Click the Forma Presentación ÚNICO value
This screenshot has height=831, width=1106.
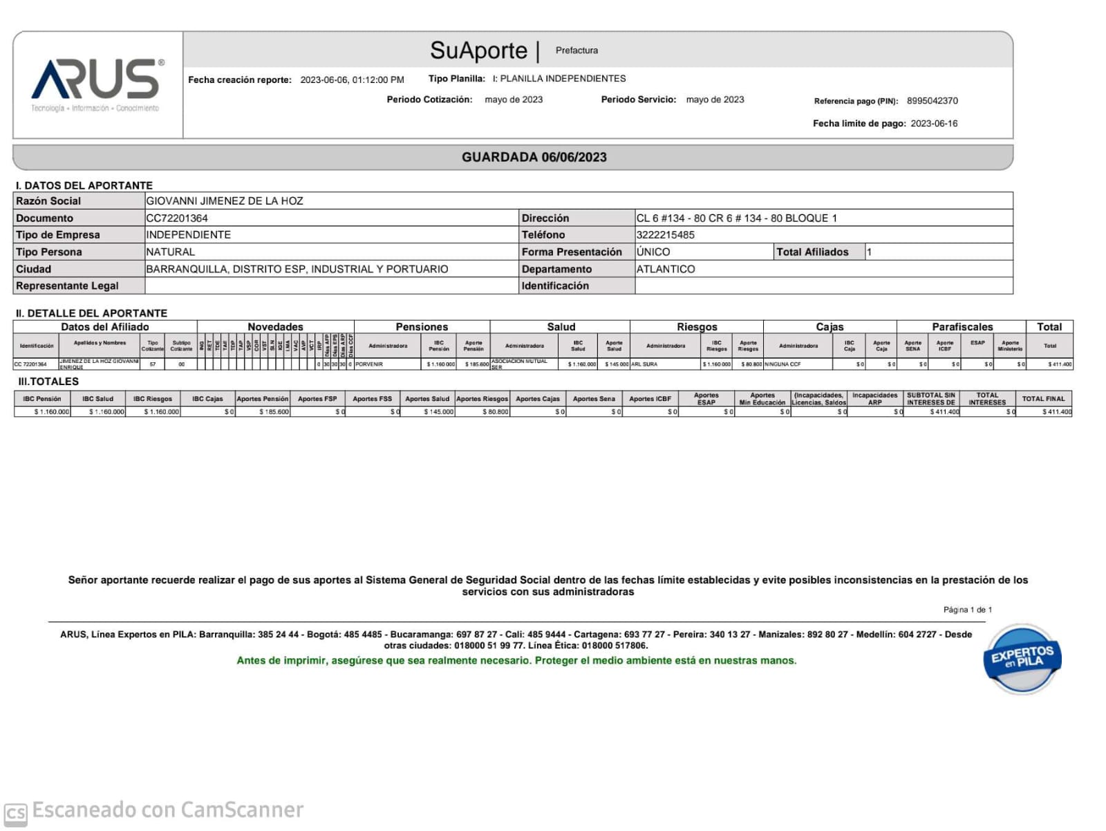[653, 252]
